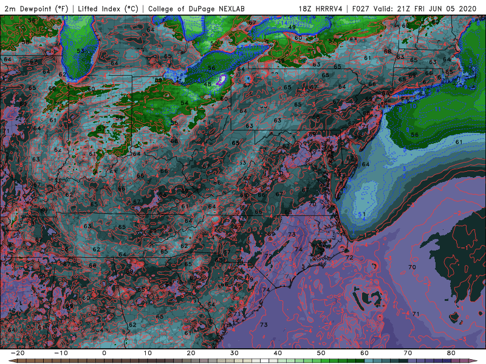
Task: Click the "Valid: 21Z FRI JUN 05 2020" text
Action: click(425, 8)
